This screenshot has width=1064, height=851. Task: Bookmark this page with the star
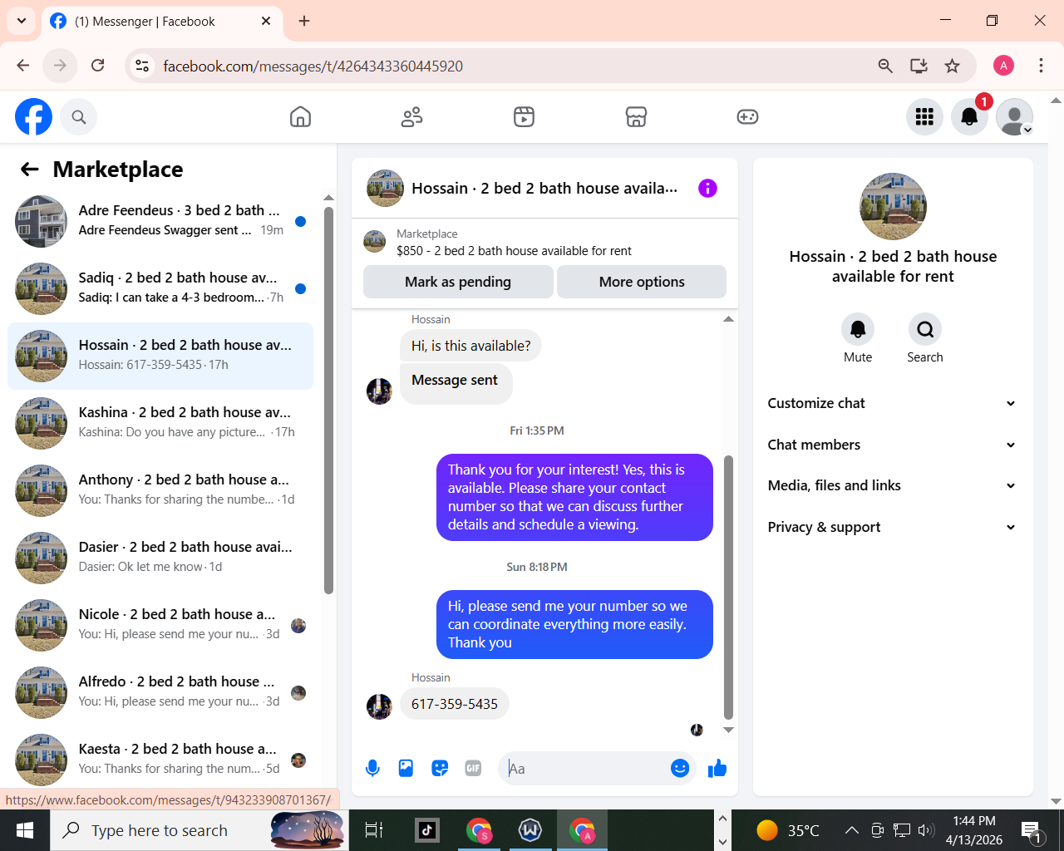coord(953,66)
